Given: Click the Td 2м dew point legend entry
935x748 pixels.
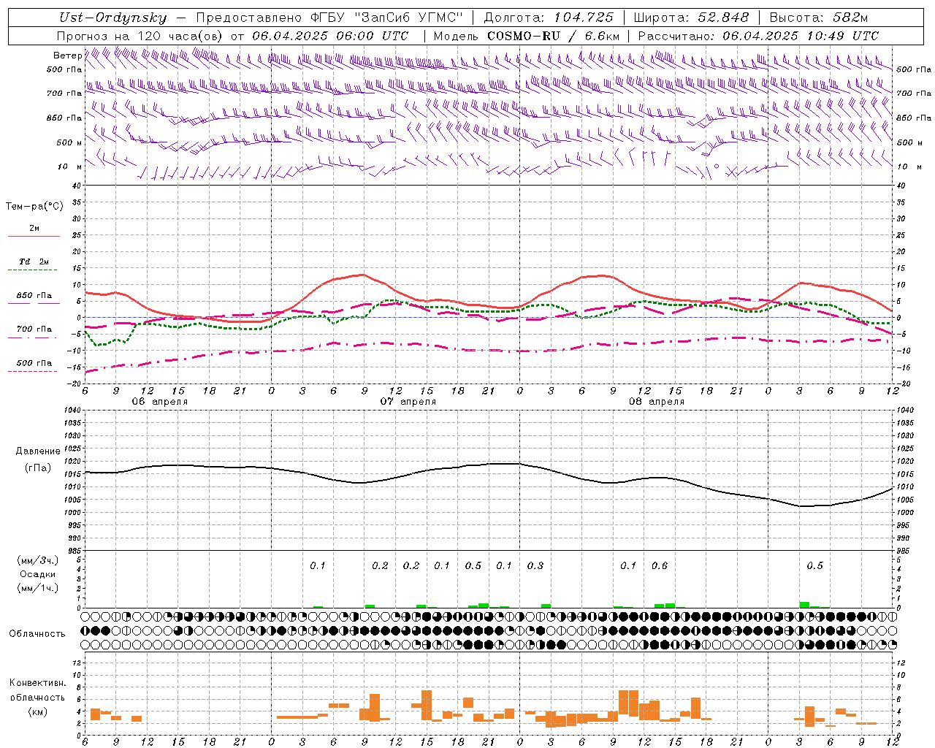Looking at the screenshot, I should [34, 262].
